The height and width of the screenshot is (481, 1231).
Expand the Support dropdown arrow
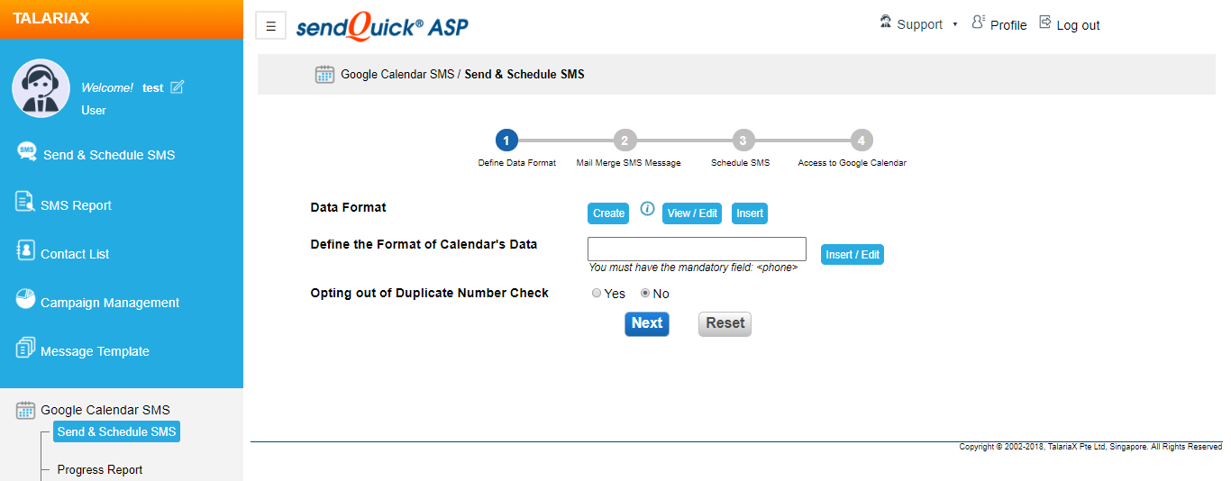(955, 25)
